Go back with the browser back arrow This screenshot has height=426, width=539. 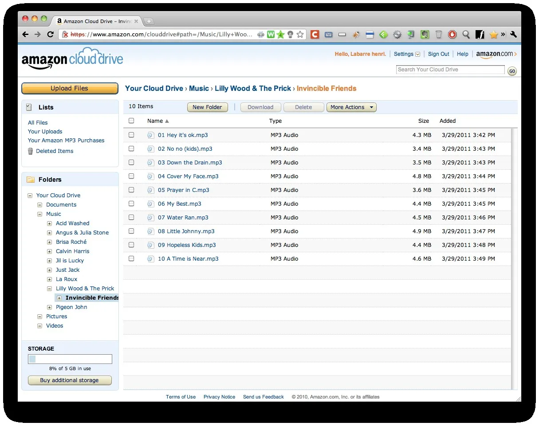(26, 35)
